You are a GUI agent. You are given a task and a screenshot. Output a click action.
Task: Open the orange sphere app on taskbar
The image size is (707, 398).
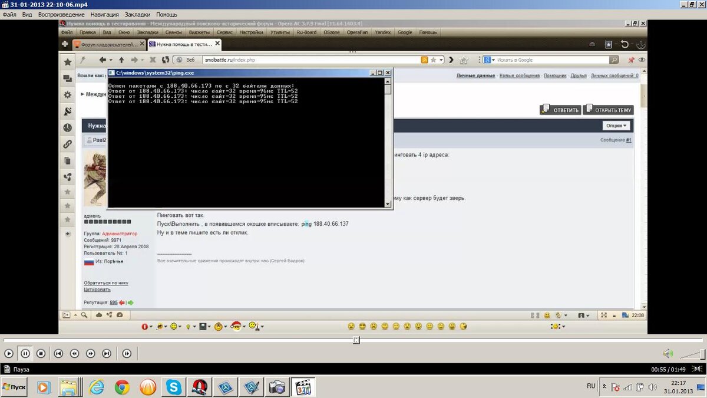point(148,387)
